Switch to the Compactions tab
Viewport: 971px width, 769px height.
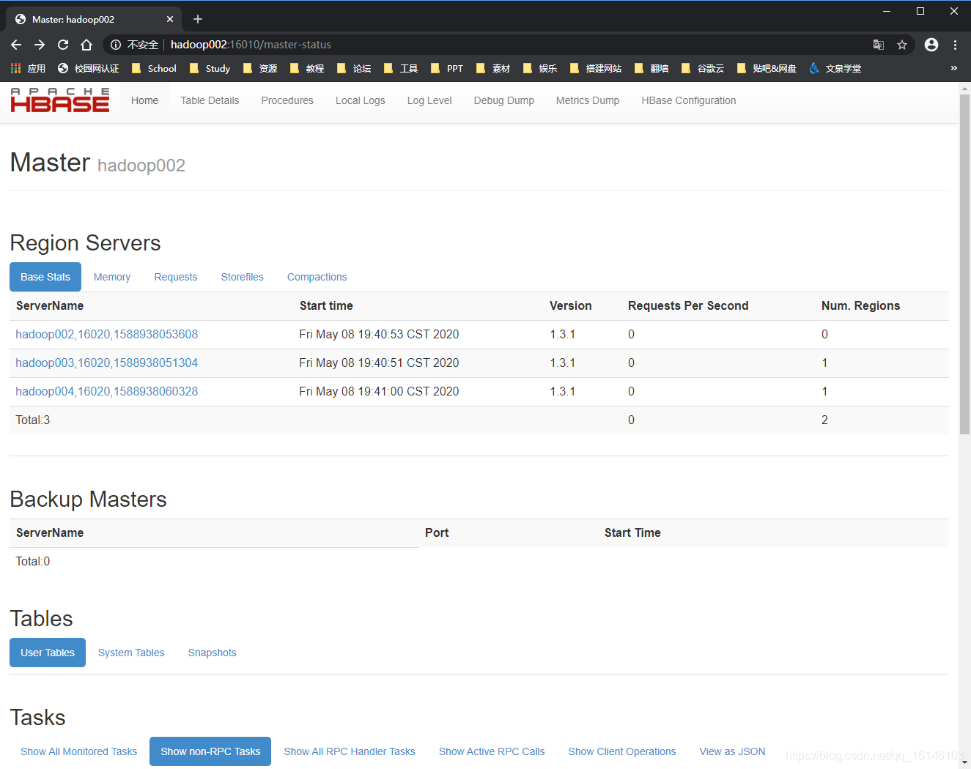(x=317, y=277)
